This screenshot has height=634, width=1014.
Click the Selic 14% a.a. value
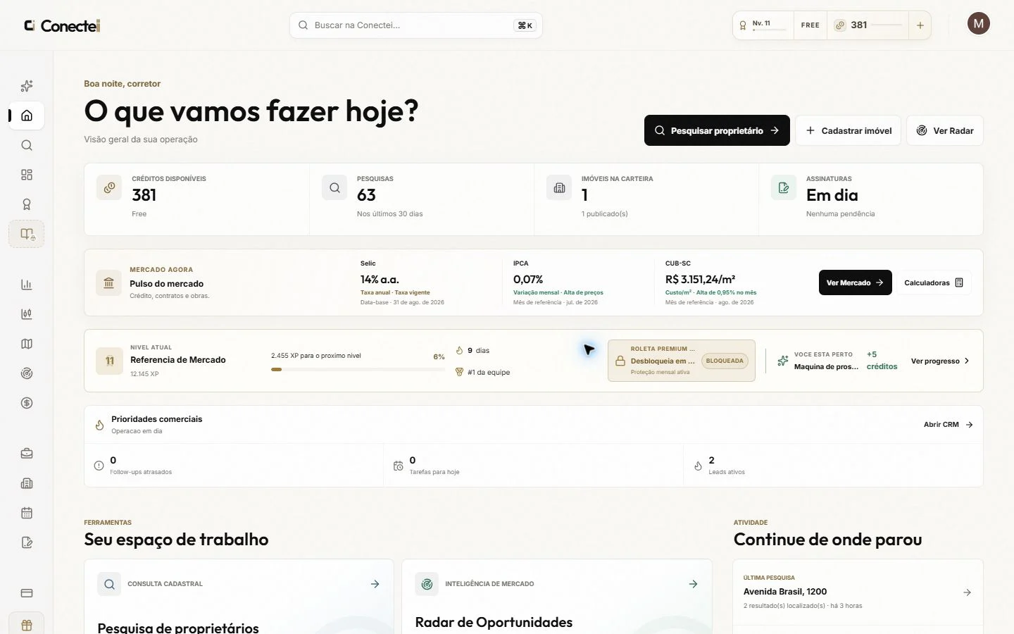click(x=380, y=280)
